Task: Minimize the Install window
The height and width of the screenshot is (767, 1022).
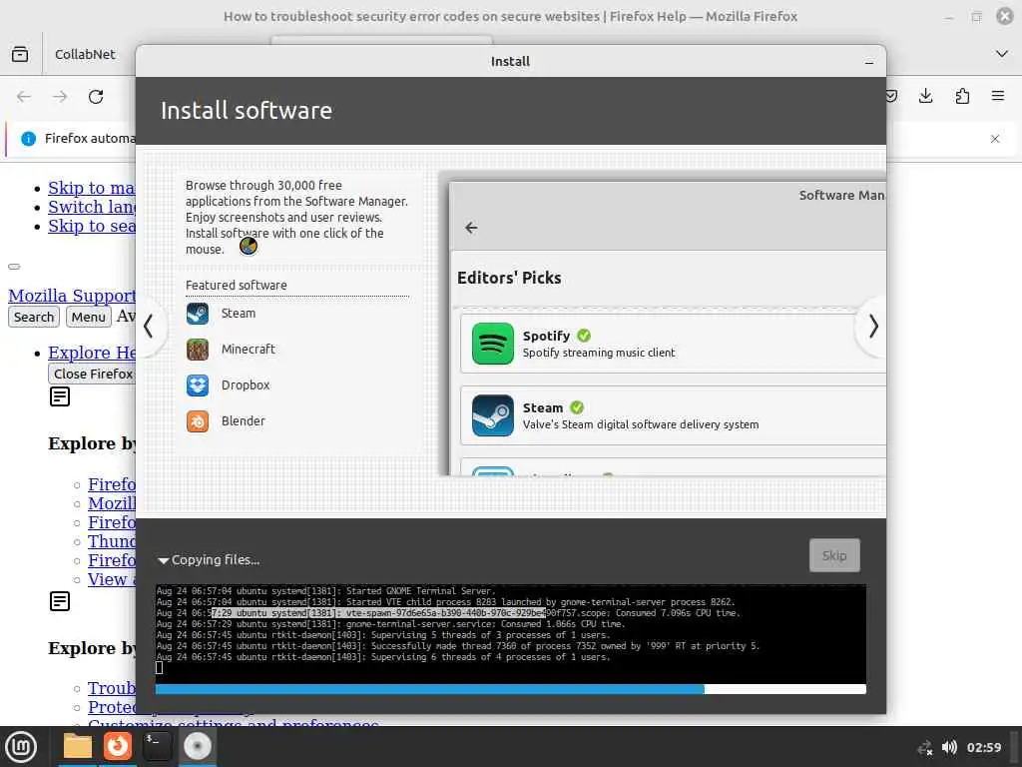Action: point(869,62)
